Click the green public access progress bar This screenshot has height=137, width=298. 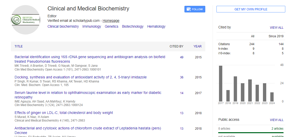(251, 133)
